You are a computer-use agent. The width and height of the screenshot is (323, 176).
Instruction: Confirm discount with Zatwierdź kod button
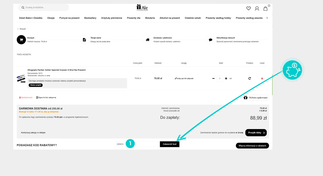pyautogui.click(x=169, y=144)
